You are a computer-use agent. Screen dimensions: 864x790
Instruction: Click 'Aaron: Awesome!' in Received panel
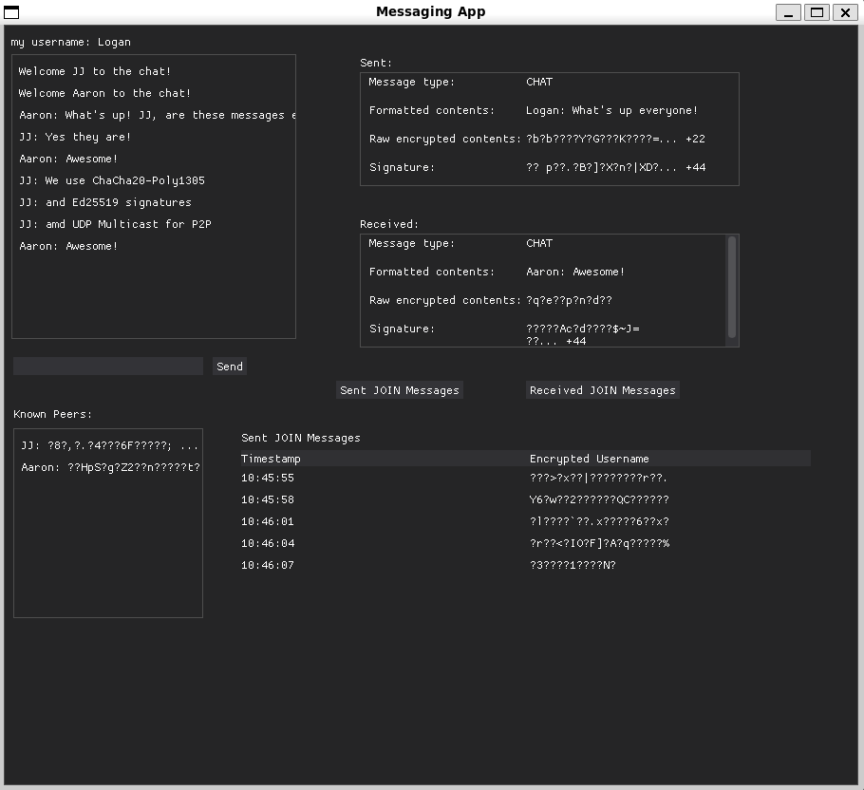pyautogui.click(x=575, y=272)
